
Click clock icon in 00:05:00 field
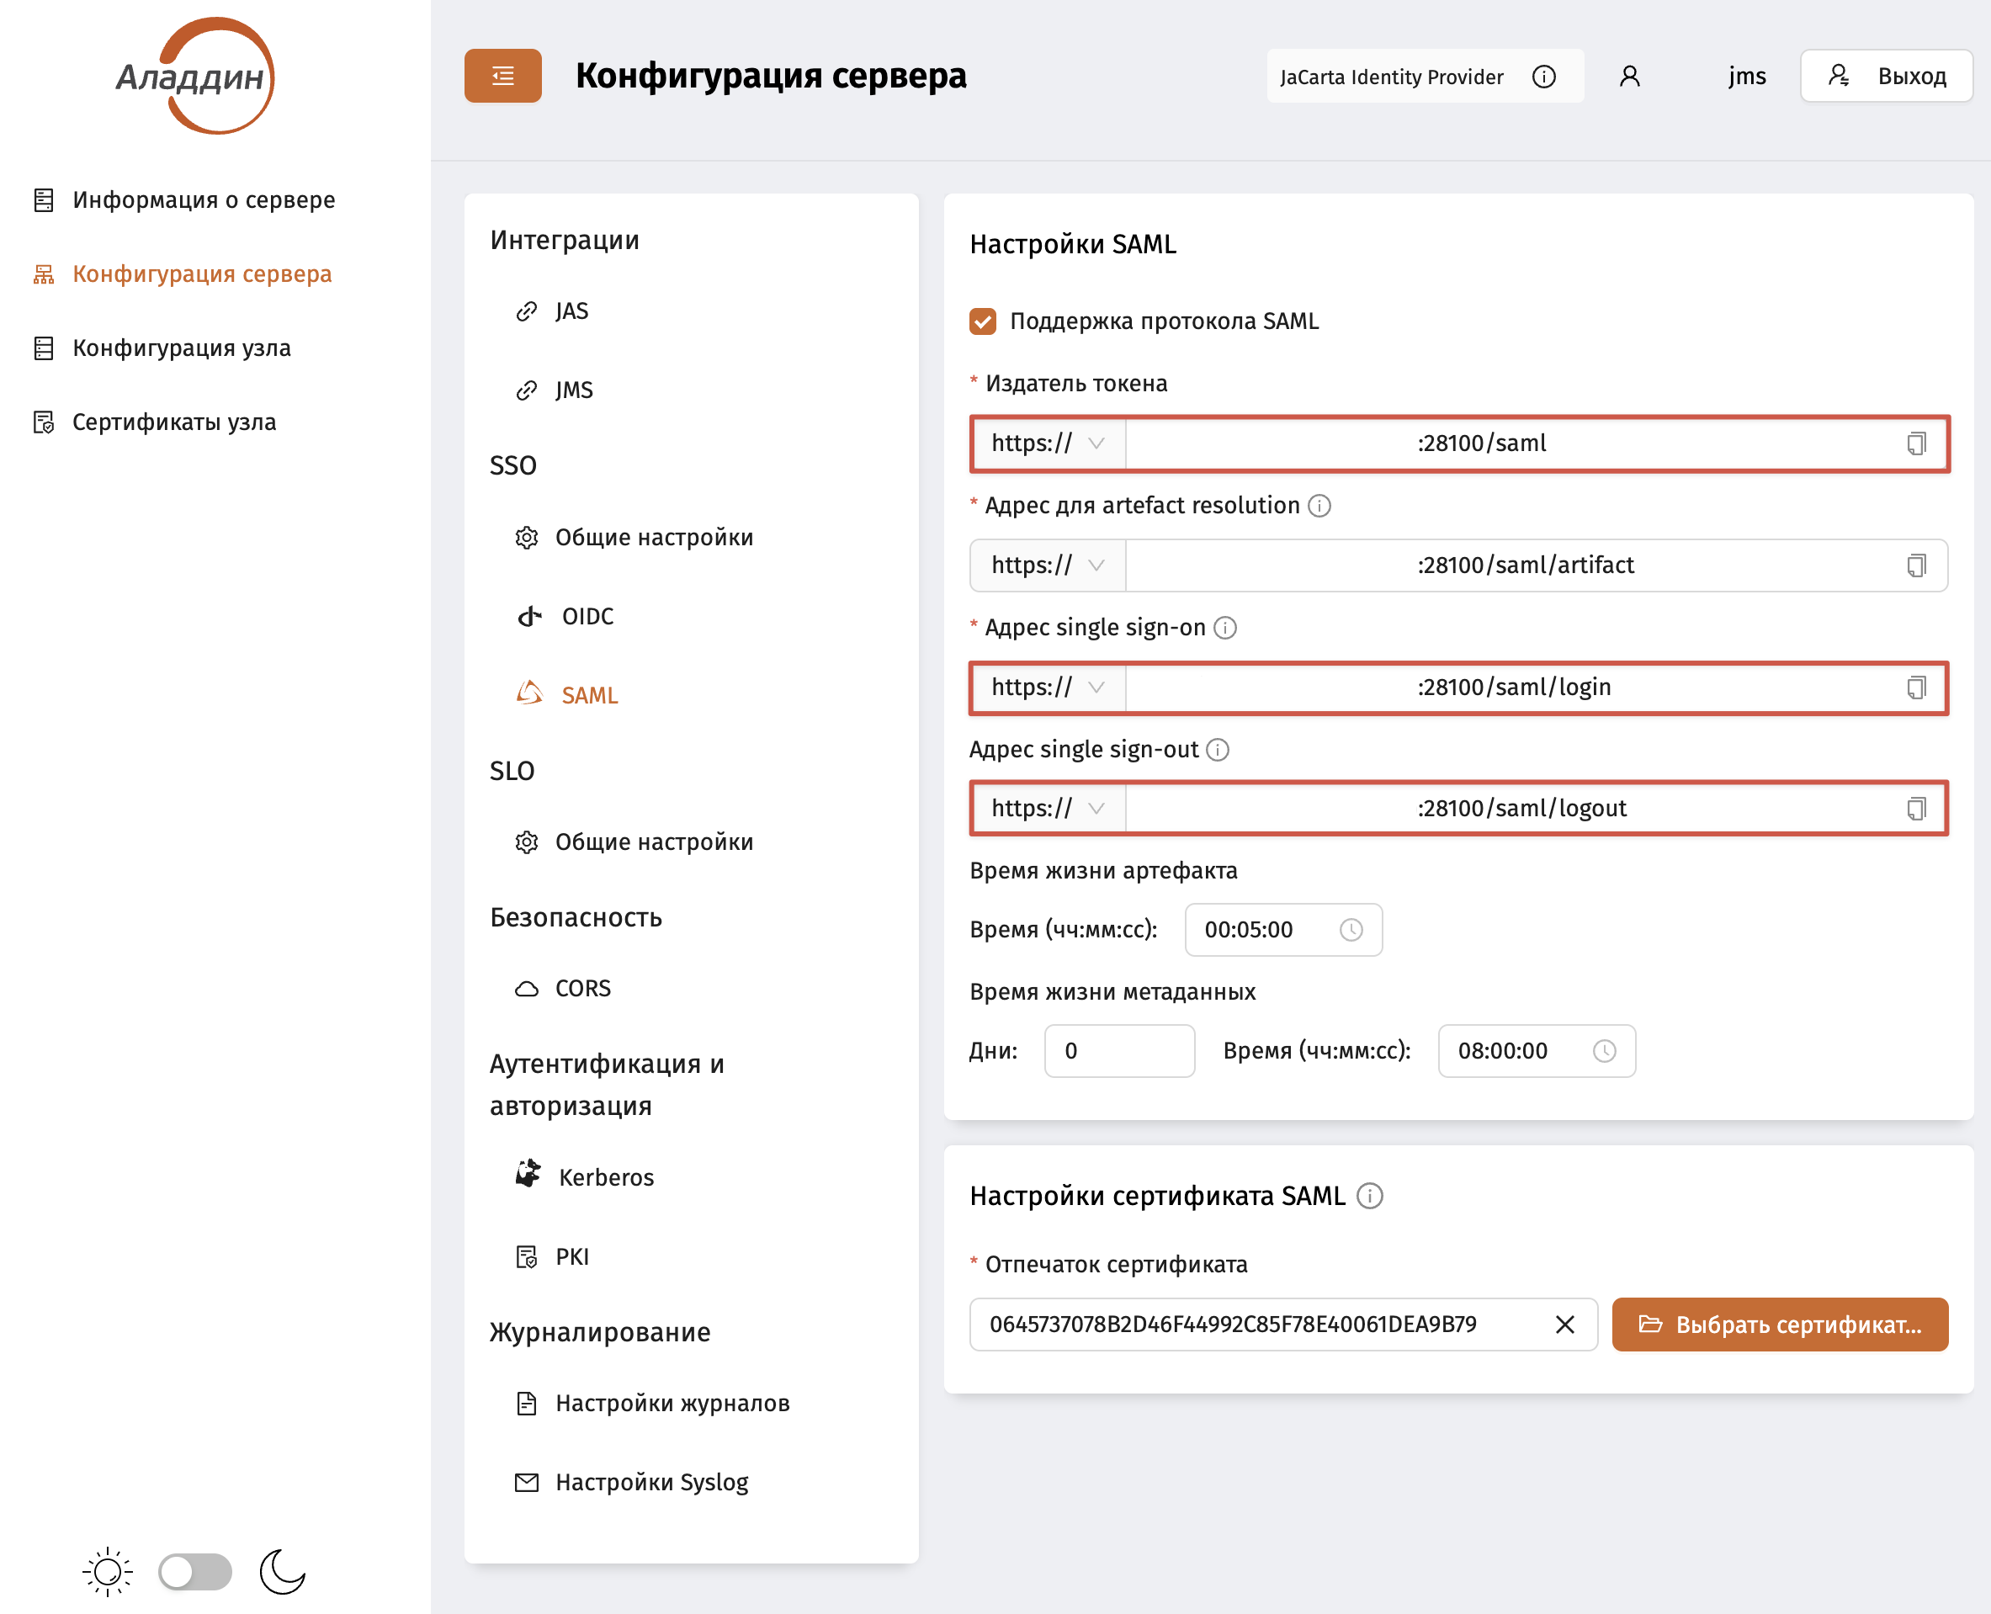pos(1351,930)
